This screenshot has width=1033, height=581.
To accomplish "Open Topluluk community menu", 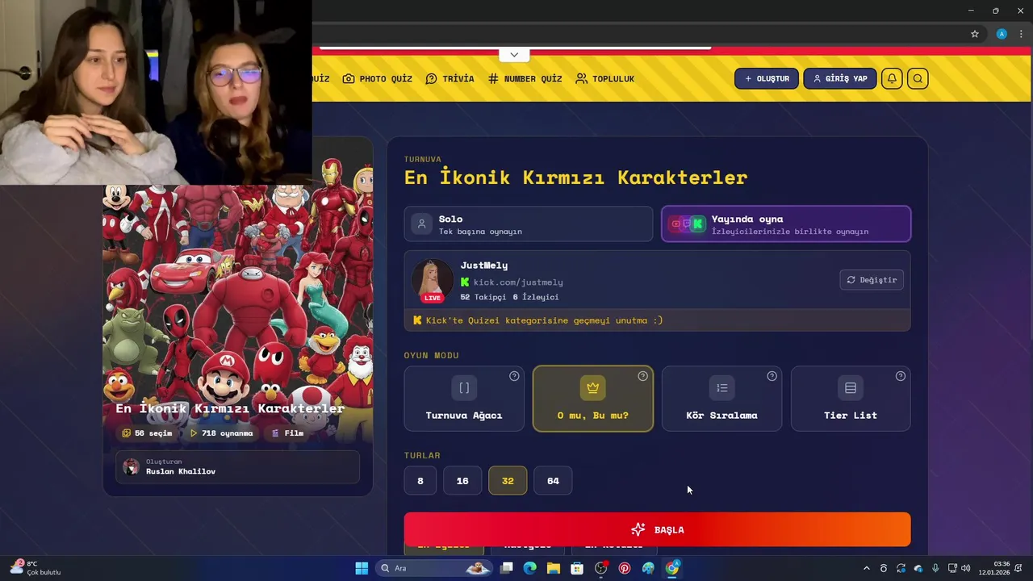I will [604, 78].
